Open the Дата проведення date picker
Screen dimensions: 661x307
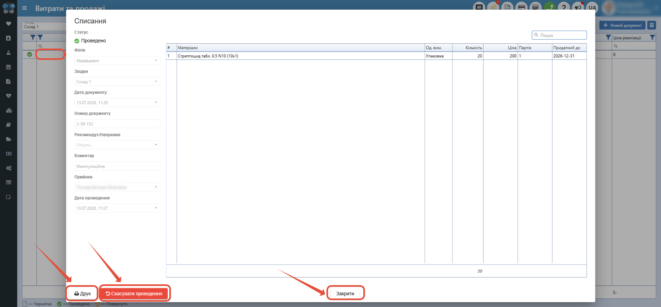(x=117, y=208)
